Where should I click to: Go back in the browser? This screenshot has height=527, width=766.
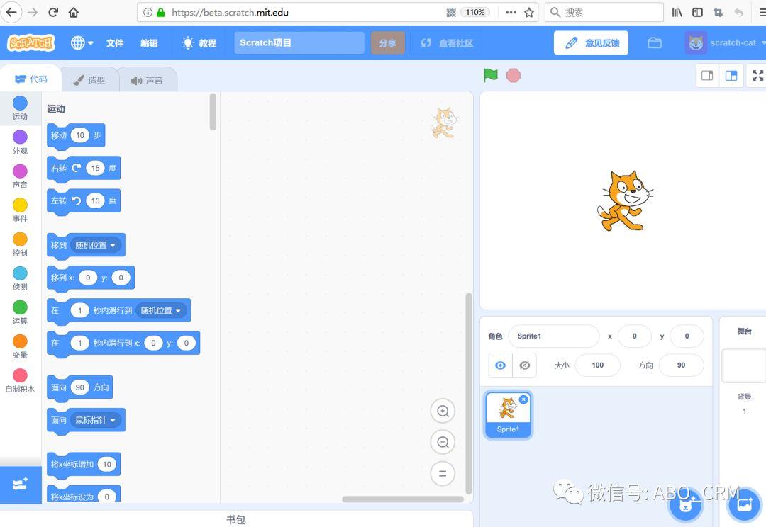click(x=12, y=12)
